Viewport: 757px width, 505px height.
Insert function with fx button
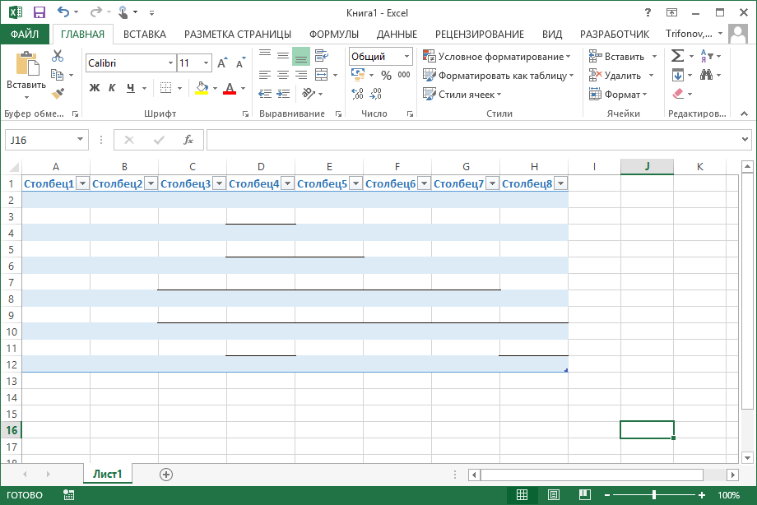pyautogui.click(x=188, y=140)
